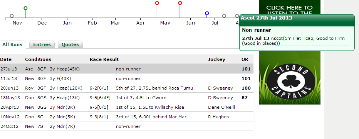
Task: Click jockey R Hughes
Action: [218, 117]
